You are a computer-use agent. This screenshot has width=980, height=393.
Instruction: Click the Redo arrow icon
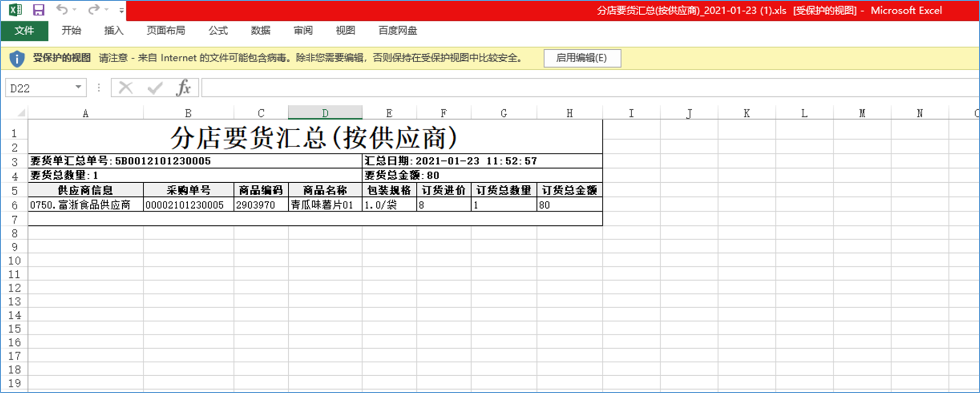pyautogui.click(x=94, y=10)
